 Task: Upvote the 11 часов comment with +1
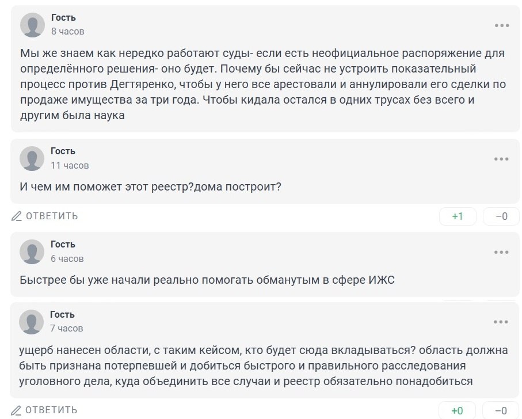458,216
